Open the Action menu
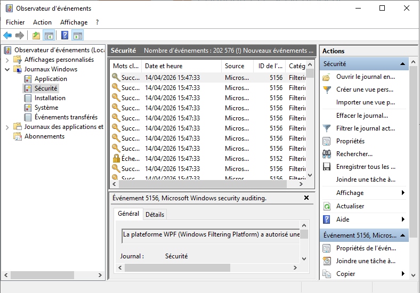 coord(42,22)
